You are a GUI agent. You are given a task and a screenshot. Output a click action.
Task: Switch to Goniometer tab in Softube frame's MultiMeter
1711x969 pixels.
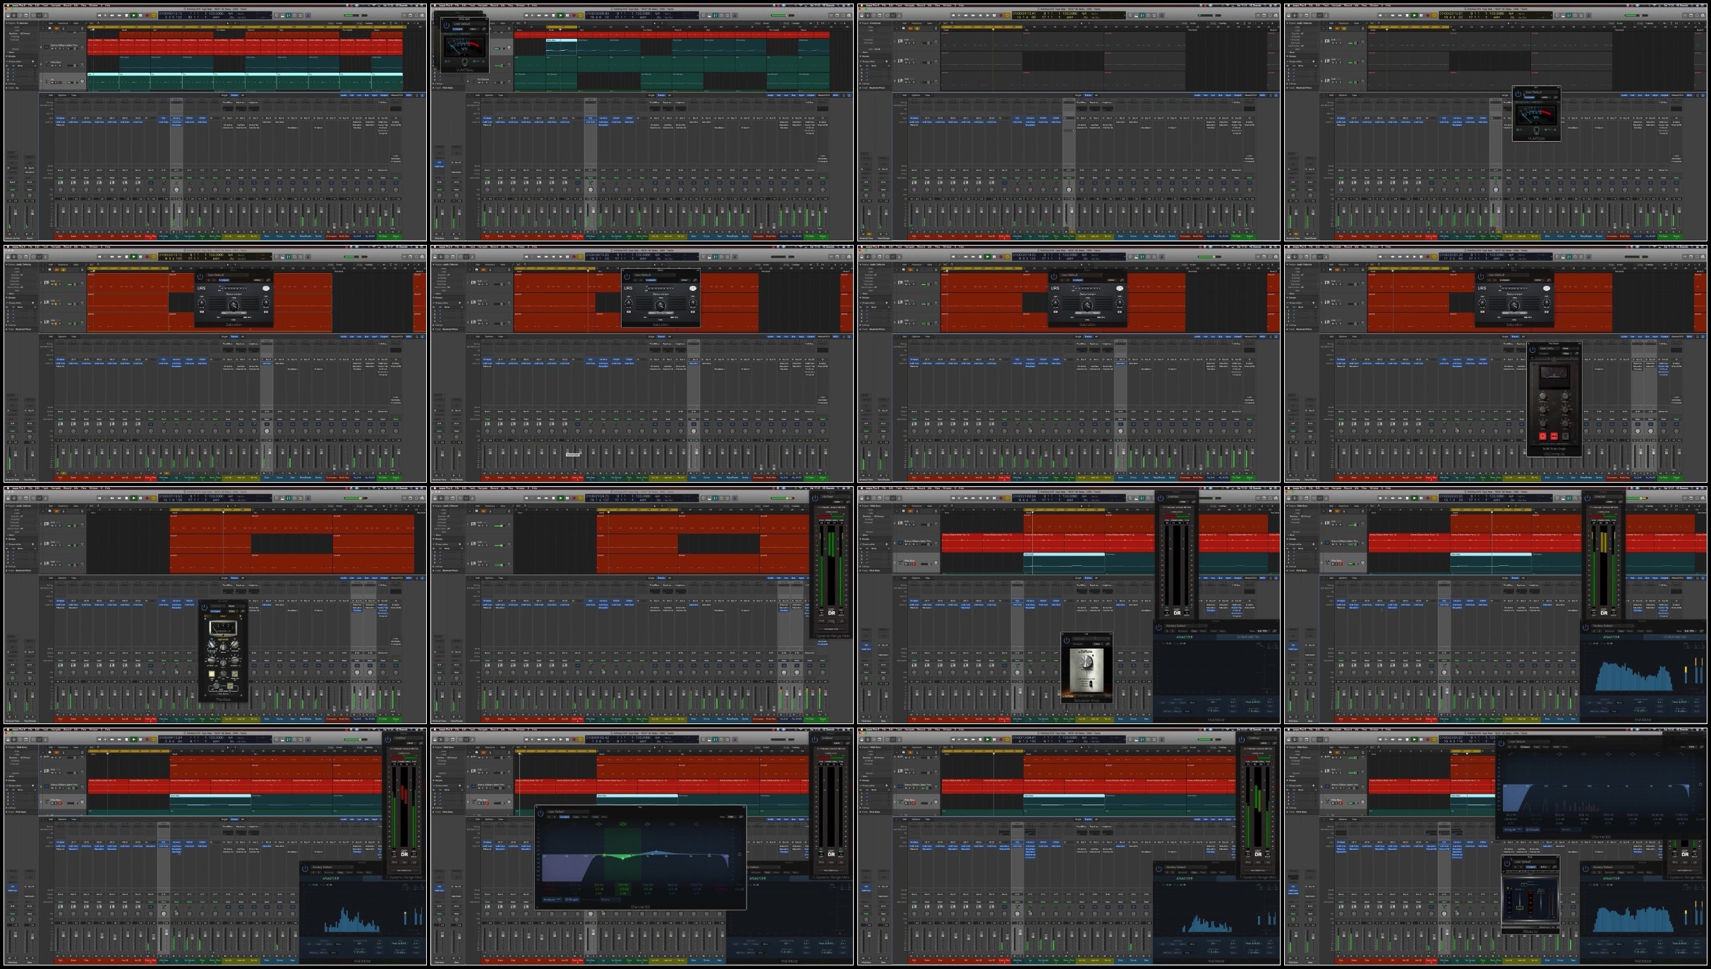[1248, 637]
